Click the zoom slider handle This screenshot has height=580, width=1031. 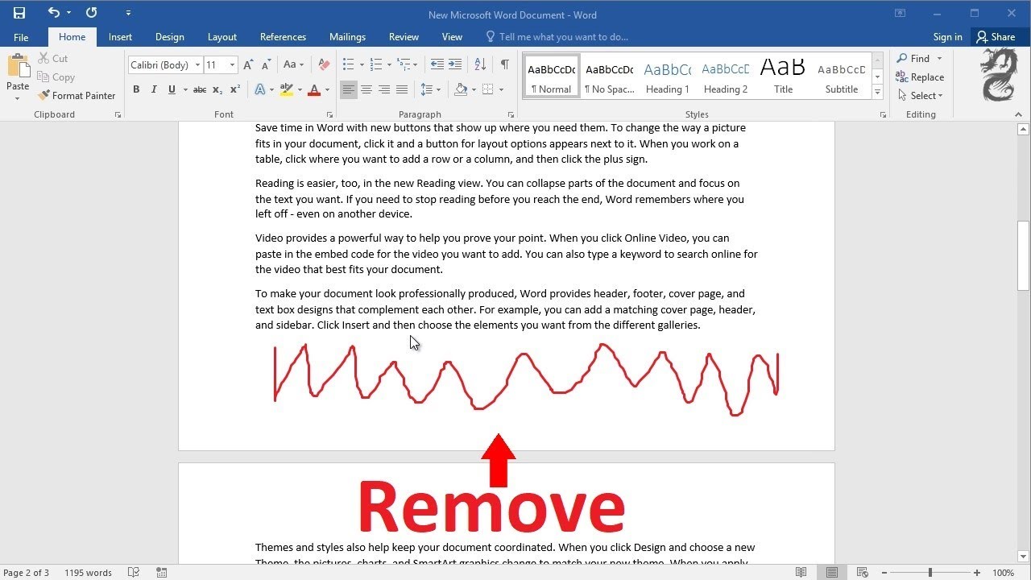[x=930, y=573]
